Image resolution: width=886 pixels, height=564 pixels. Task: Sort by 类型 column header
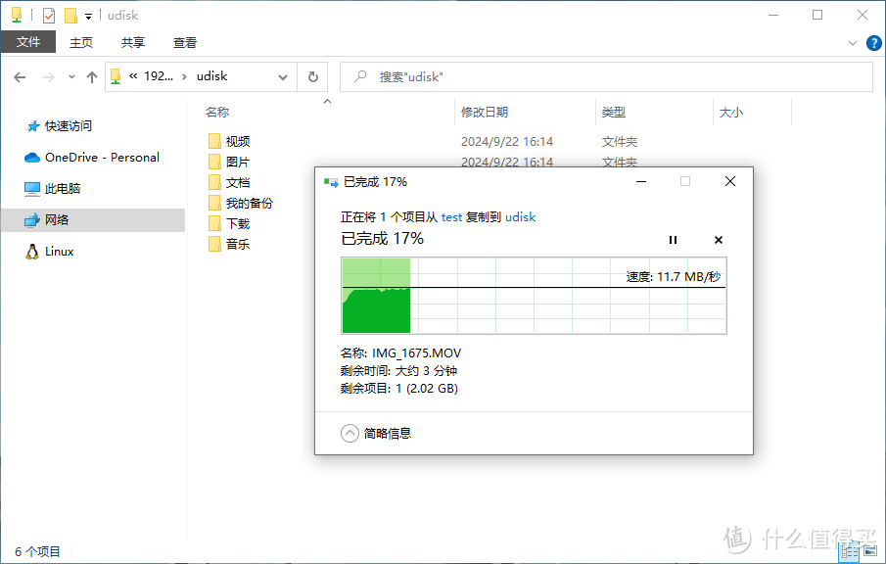click(x=614, y=112)
